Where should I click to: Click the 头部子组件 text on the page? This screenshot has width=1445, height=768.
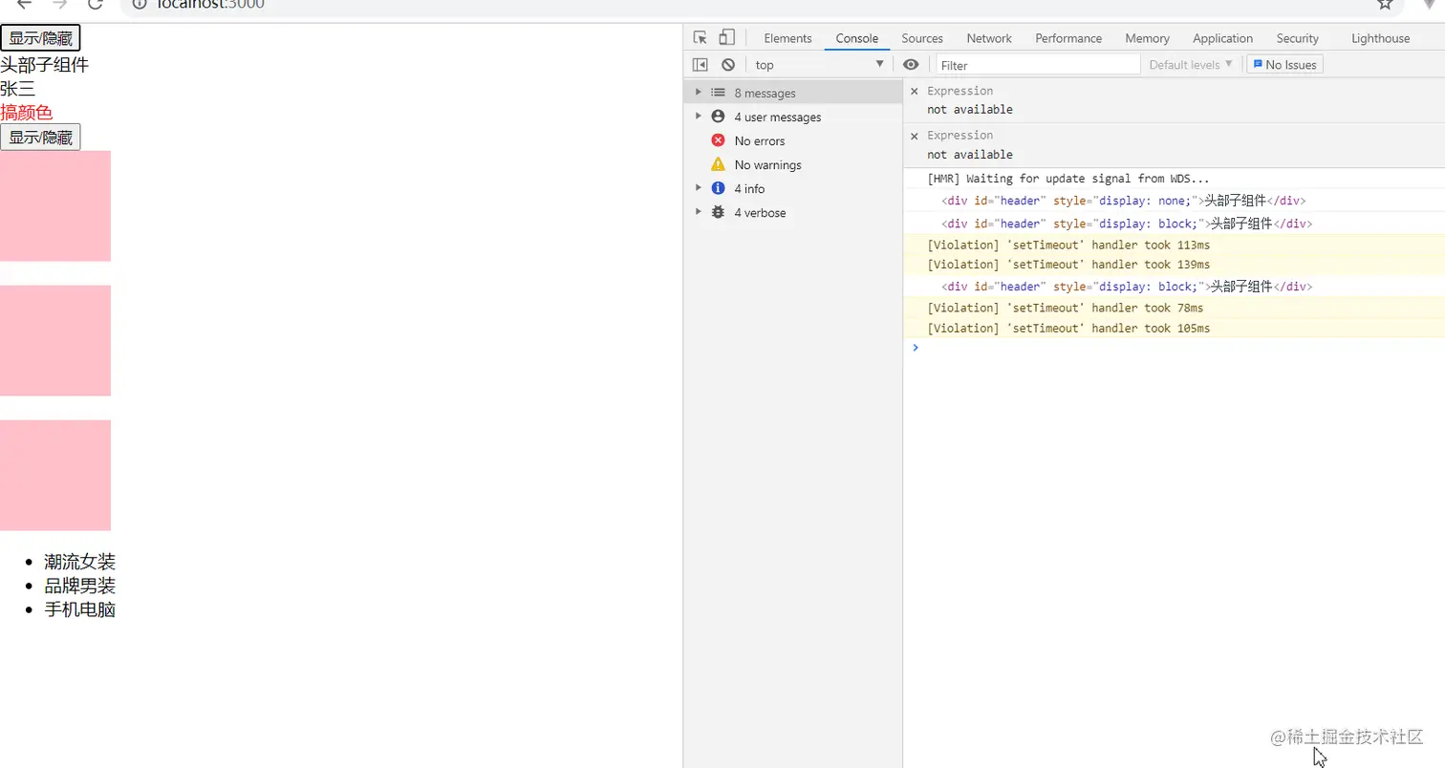[x=44, y=65]
